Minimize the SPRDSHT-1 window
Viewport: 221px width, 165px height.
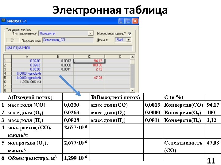coord(121,21)
